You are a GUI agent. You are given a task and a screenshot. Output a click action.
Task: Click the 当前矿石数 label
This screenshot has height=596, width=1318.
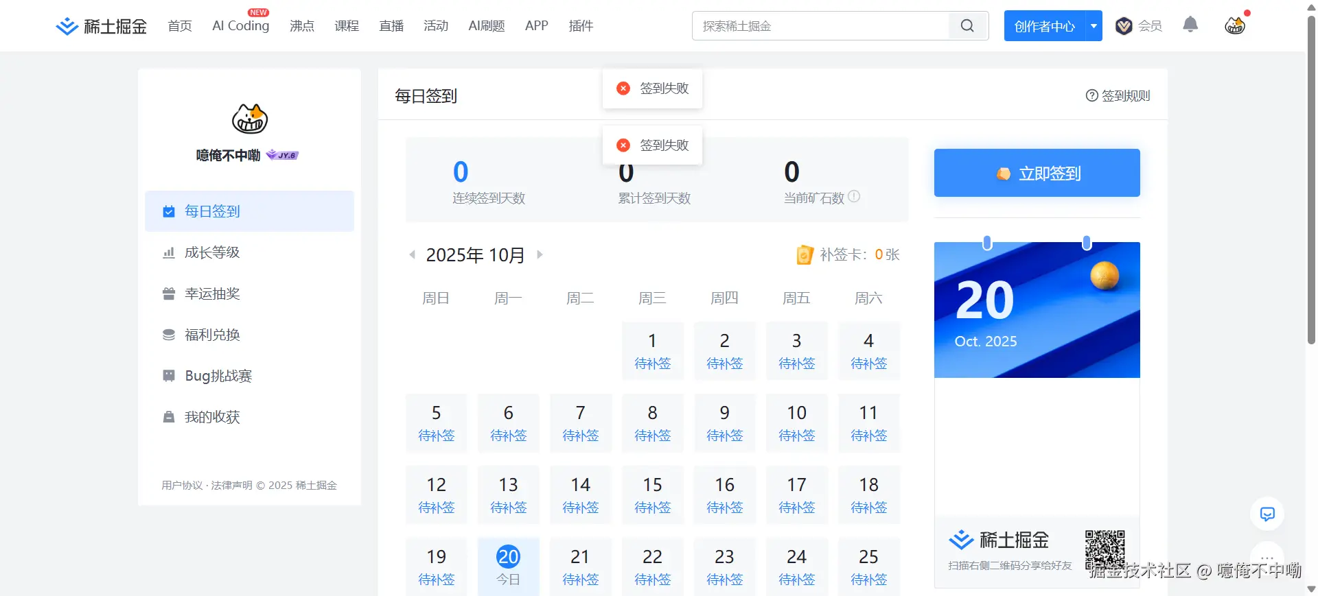point(814,198)
